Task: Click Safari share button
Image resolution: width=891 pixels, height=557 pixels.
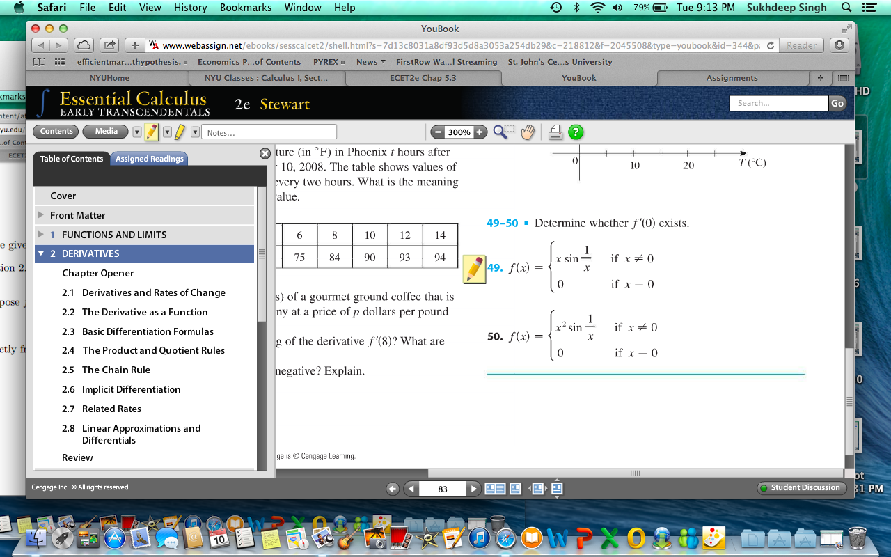Action: pyautogui.click(x=109, y=45)
